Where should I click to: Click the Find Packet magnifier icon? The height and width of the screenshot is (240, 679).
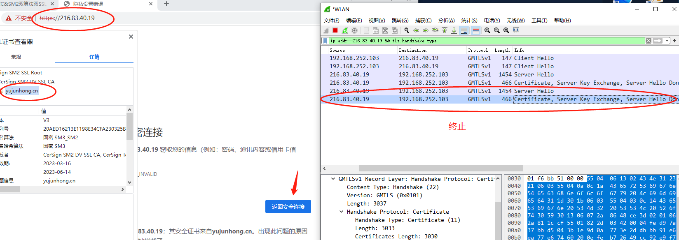[407, 30]
